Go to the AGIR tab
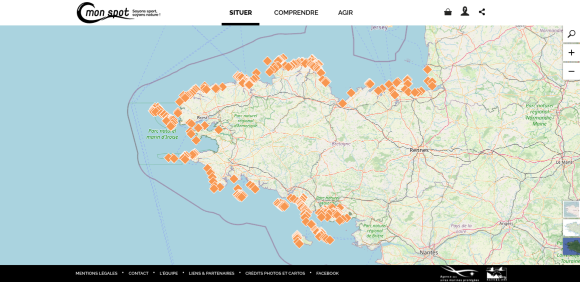Screen dimensions: 580x282 click(345, 13)
